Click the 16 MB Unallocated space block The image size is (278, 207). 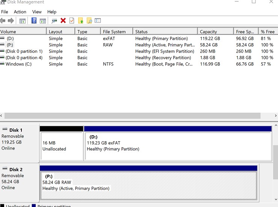(61, 146)
